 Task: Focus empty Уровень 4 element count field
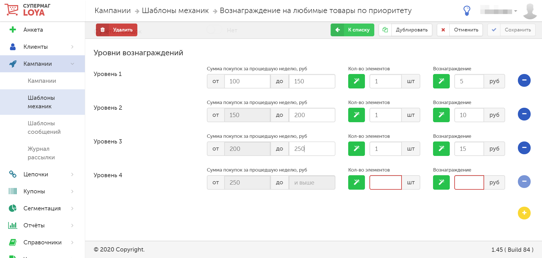coord(385,182)
